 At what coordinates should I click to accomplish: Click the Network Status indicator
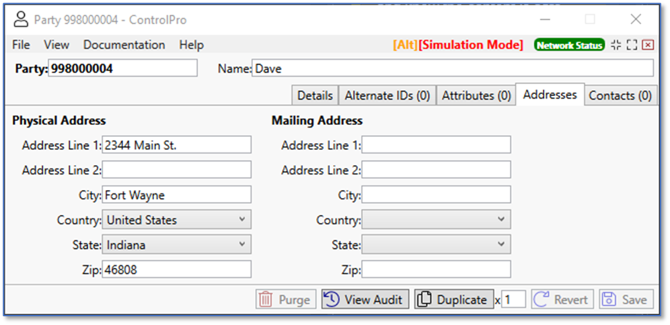pos(569,45)
